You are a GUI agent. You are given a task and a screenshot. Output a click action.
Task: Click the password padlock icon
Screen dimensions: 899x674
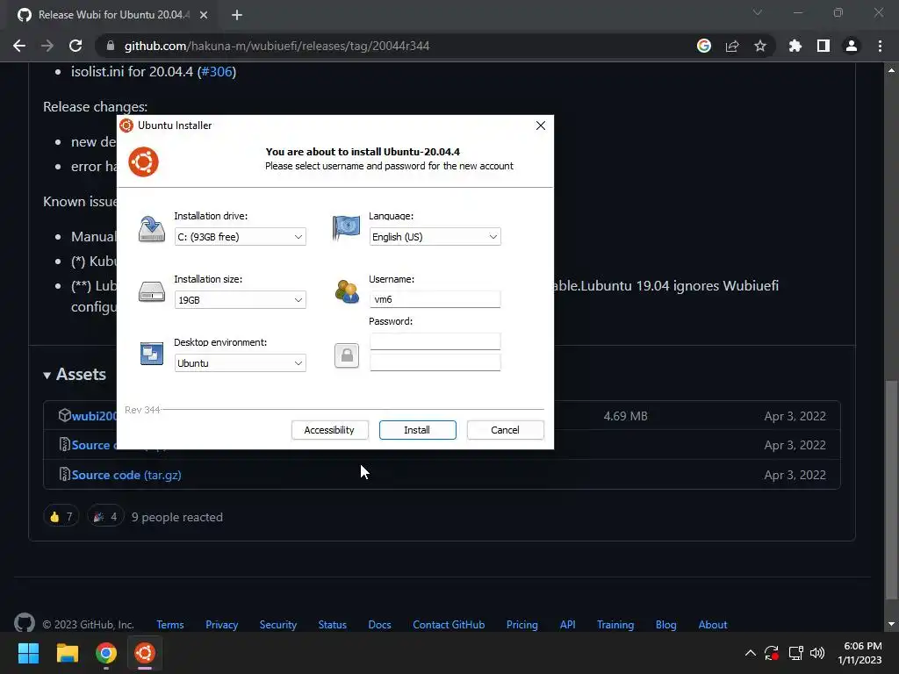pos(346,355)
